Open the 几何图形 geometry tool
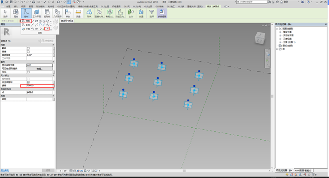329x178 pixels. [57, 13]
